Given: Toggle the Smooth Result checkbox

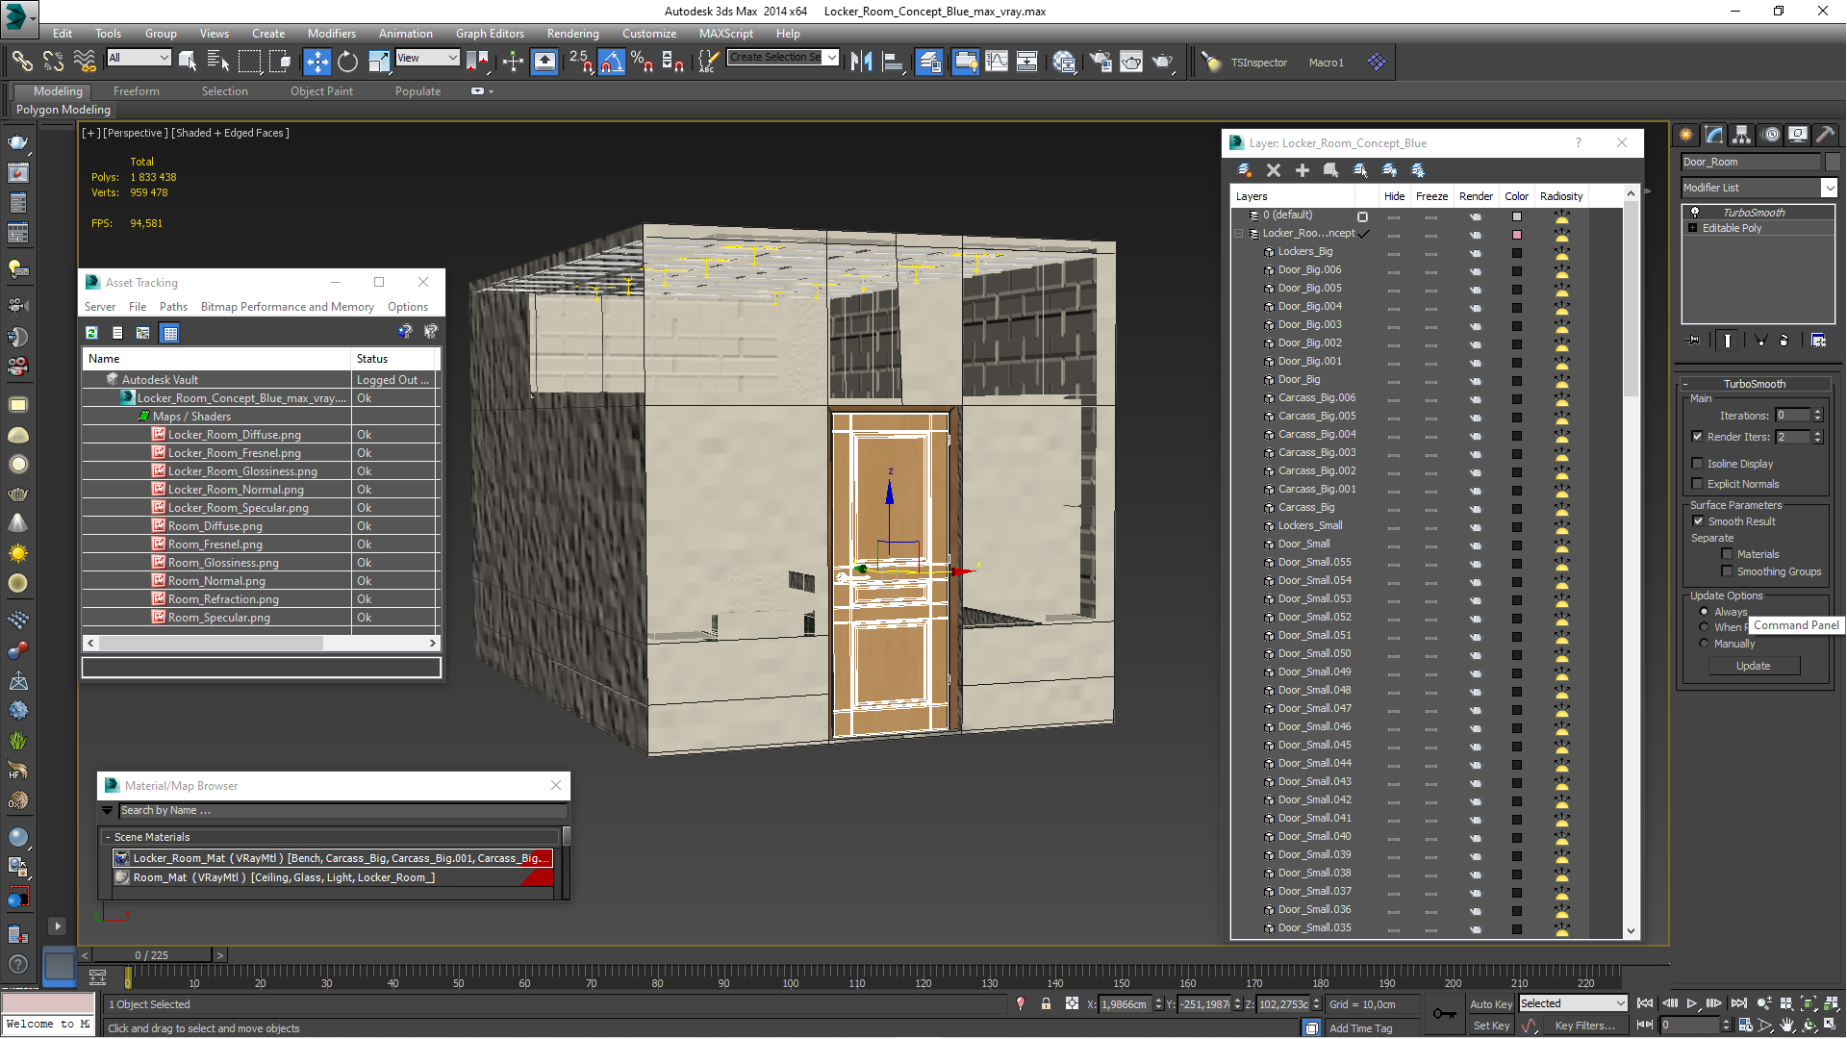Looking at the screenshot, I should (x=1698, y=521).
